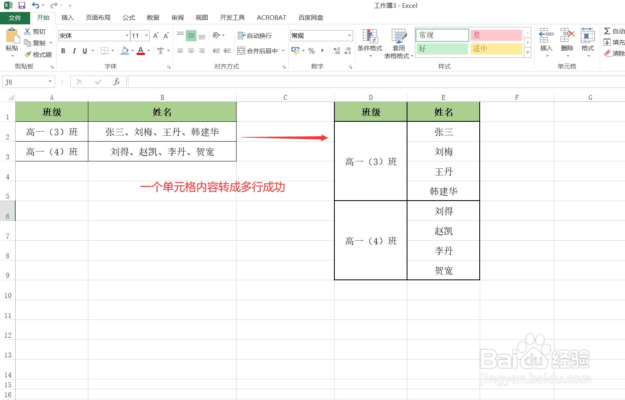Click the phonetic guide (wén) icon

point(161,51)
